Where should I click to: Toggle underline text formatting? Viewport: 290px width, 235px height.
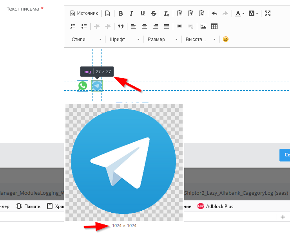click(x=143, y=13)
